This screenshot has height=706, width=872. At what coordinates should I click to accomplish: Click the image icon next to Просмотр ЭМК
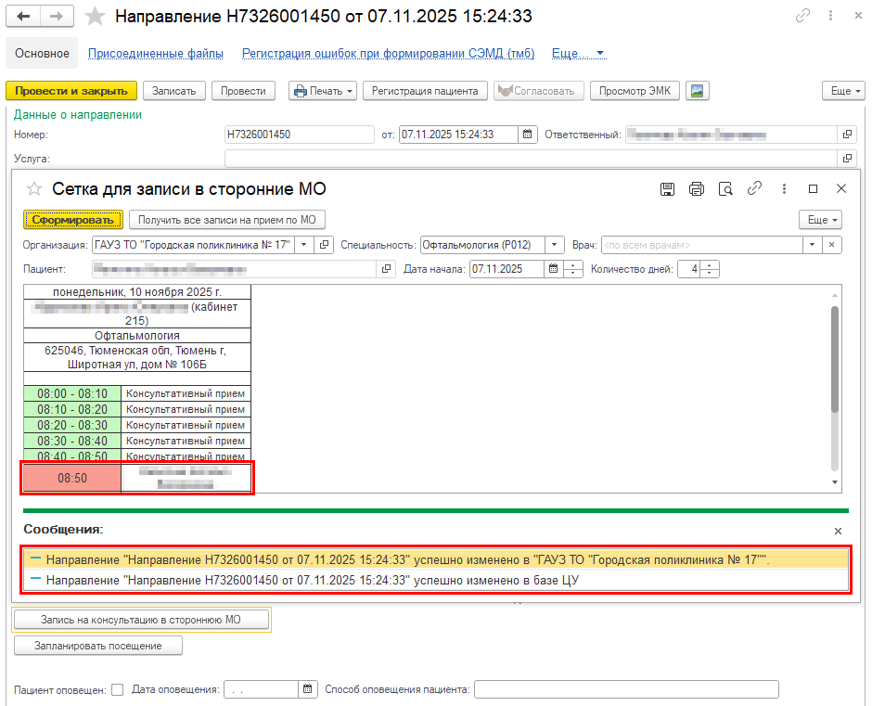pyautogui.click(x=697, y=91)
